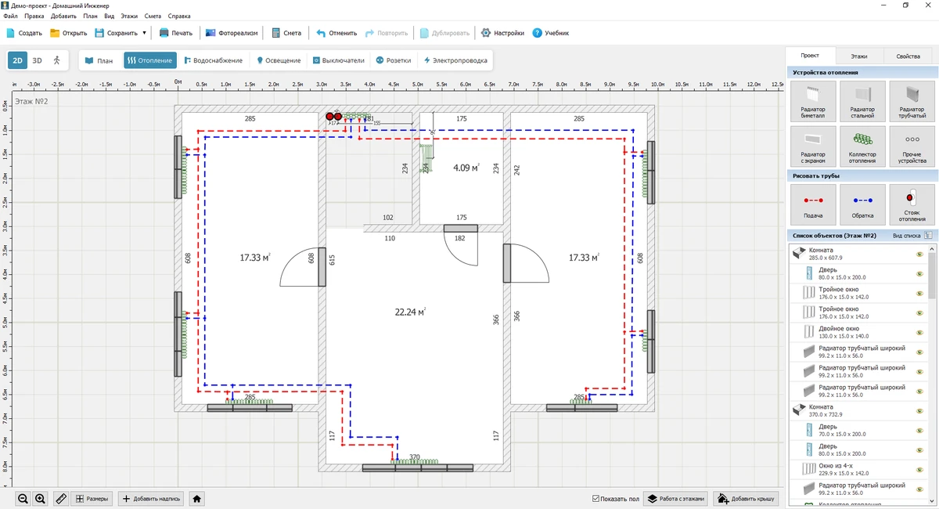Open the Смета menu in menu bar
The height and width of the screenshot is (509, 939).
click(x=153, y=16)
